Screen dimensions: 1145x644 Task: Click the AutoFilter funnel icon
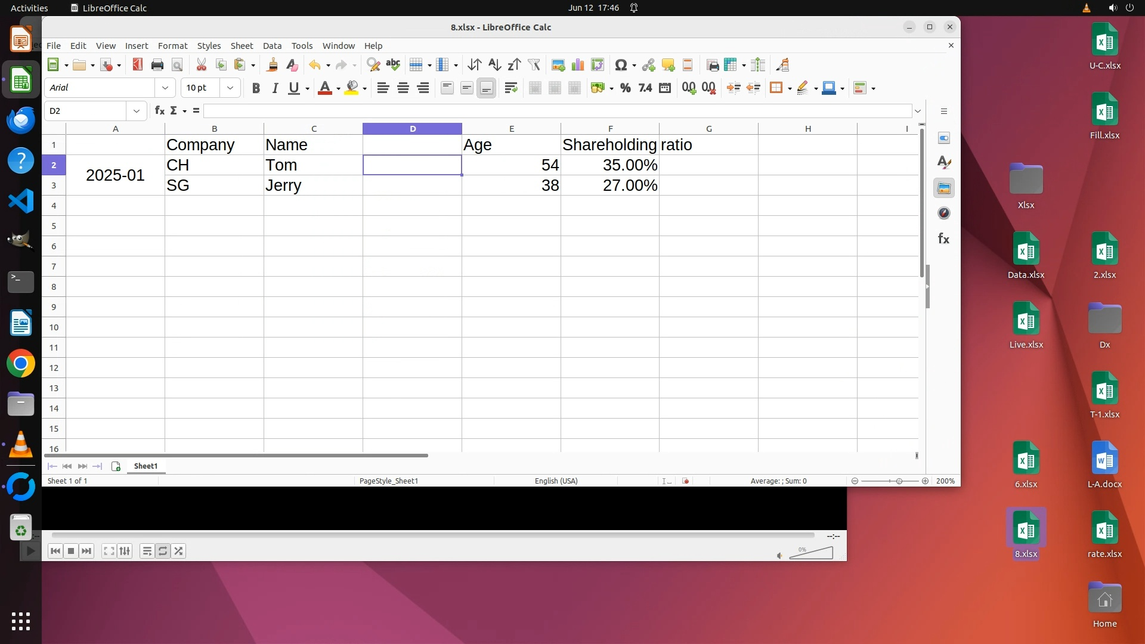534,65
